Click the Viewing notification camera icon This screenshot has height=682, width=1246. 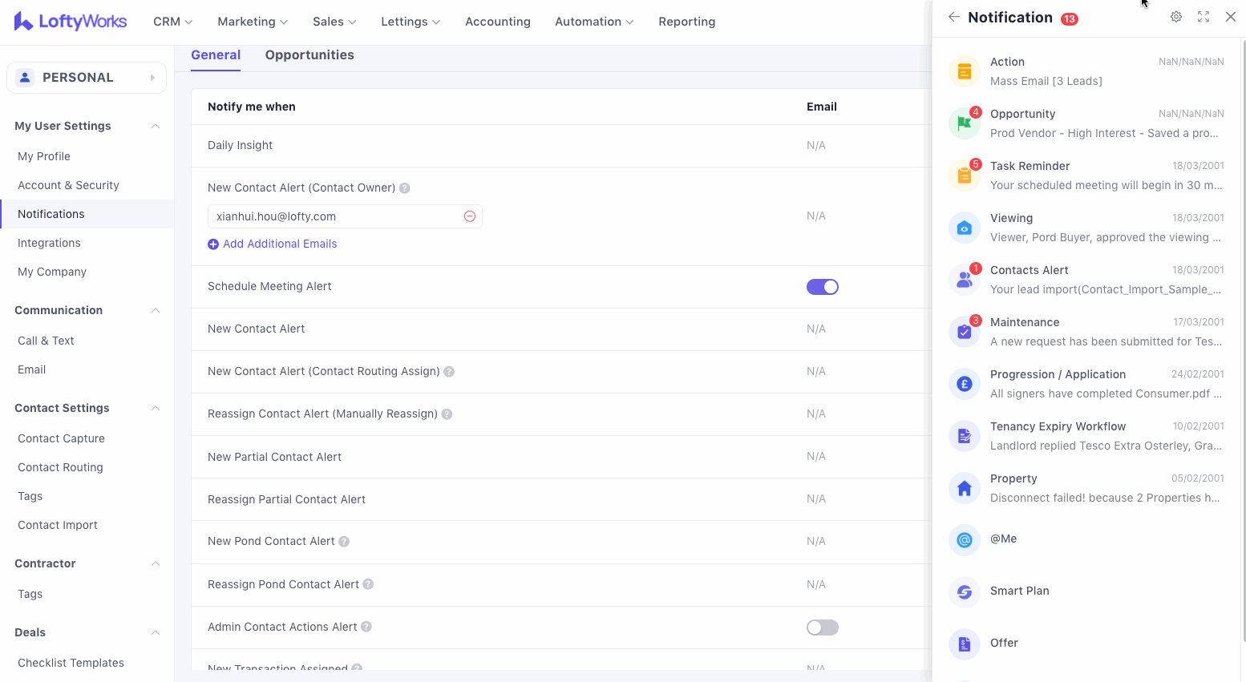pyautogui.click(x=964, y=228)
